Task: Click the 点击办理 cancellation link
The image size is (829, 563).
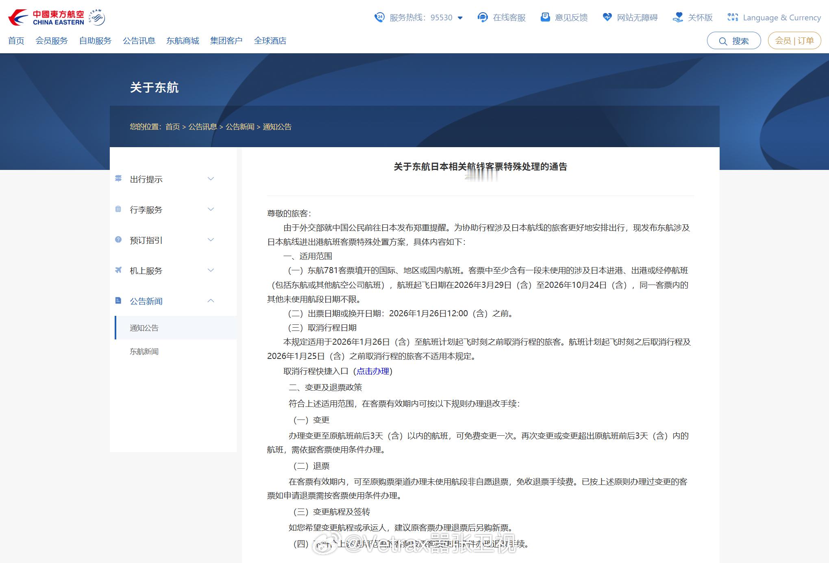Action: pyautogui.click(x=373, y=371)
